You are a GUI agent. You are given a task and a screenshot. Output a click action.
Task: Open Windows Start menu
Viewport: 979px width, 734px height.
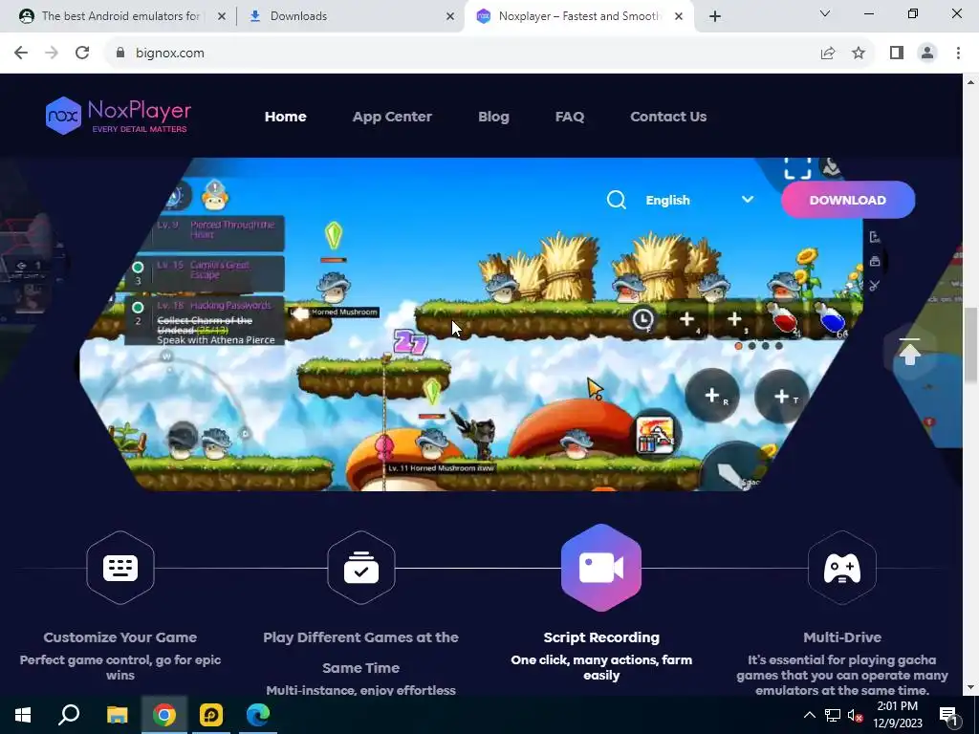[x=23, y=715]
